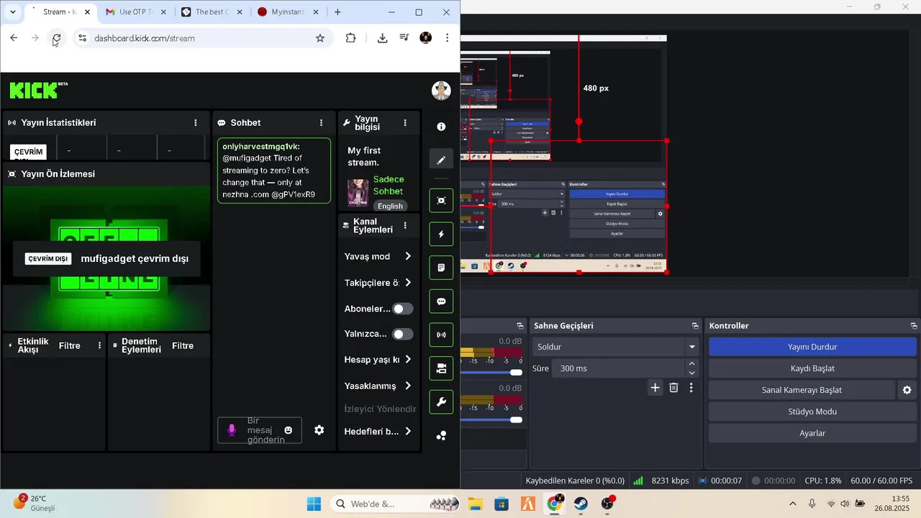
Task: Open the Kanal Eylemleri three-dot menu
Action: (x=405, y=225)
